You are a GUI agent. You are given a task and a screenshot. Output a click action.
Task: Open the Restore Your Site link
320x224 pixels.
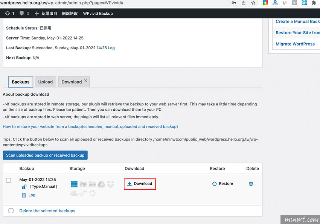click(x=298, y=33)
